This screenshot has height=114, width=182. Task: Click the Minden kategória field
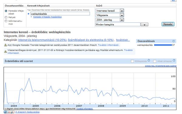118,24
